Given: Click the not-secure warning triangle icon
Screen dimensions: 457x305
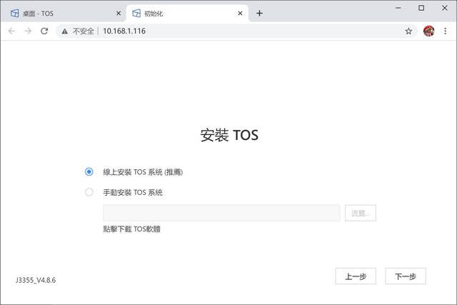Looking at the screenshot, I should 65,31.
